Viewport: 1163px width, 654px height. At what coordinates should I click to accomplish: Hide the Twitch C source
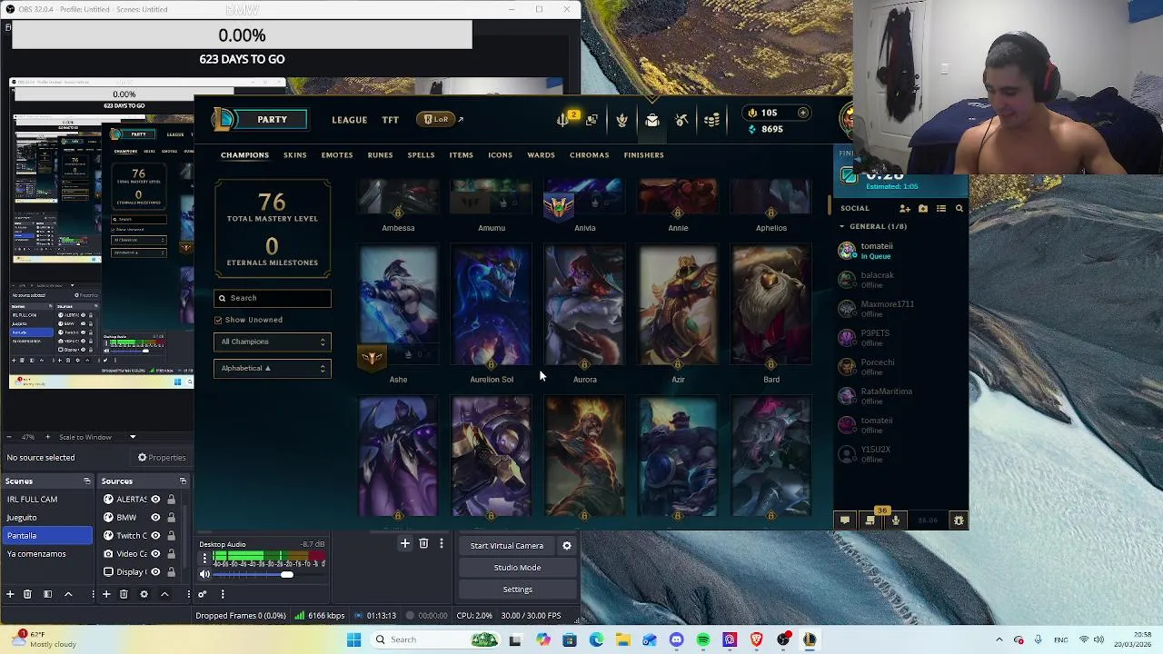(x=155, y=536)
